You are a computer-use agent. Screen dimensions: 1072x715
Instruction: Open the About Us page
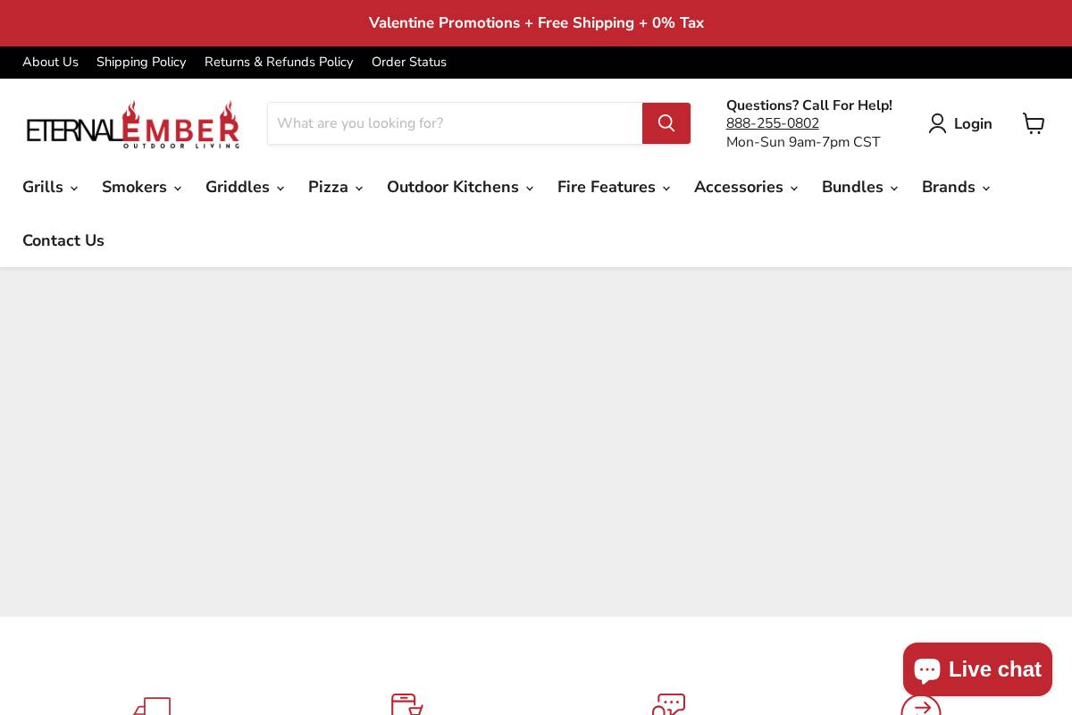coord(50,62)
